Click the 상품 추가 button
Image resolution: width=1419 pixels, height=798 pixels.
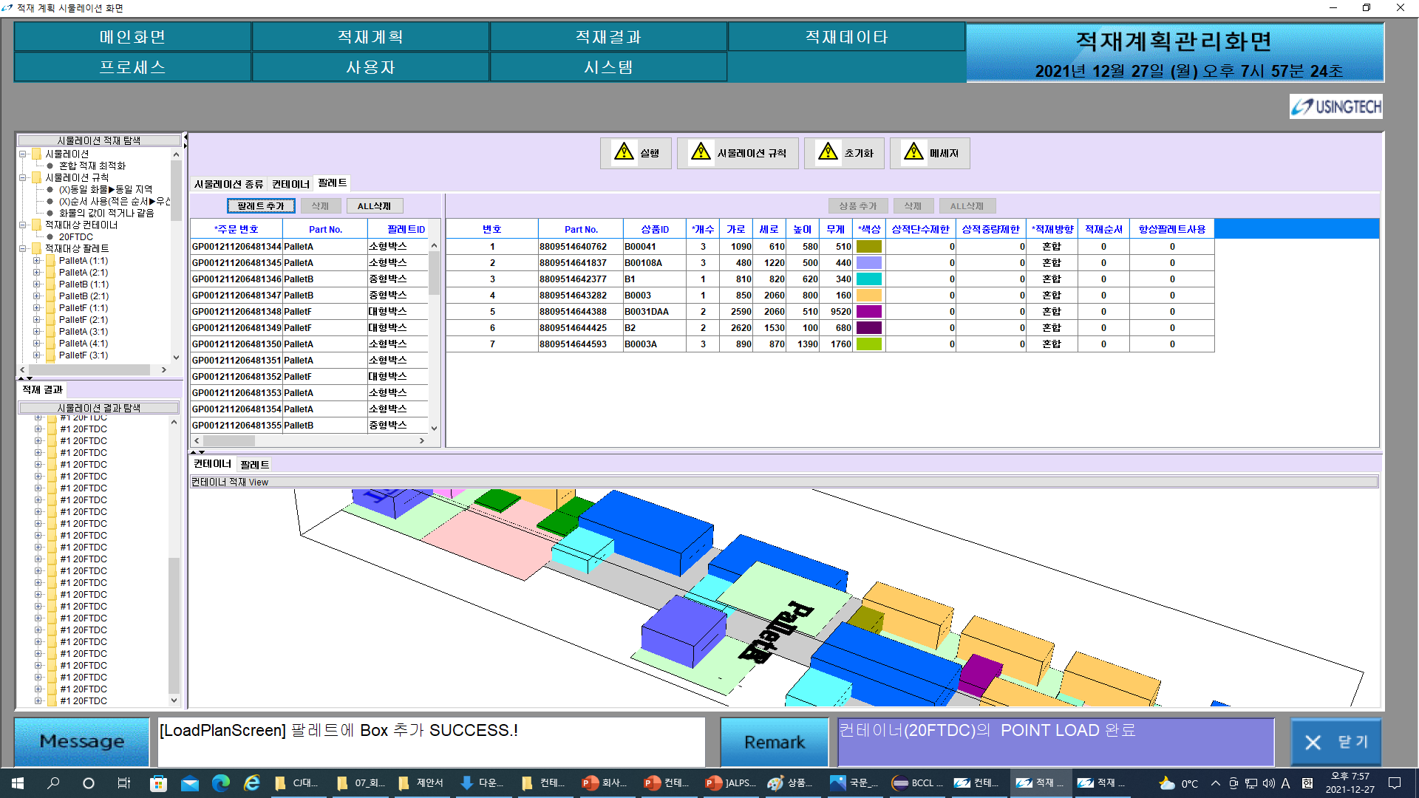click(857, 206)
